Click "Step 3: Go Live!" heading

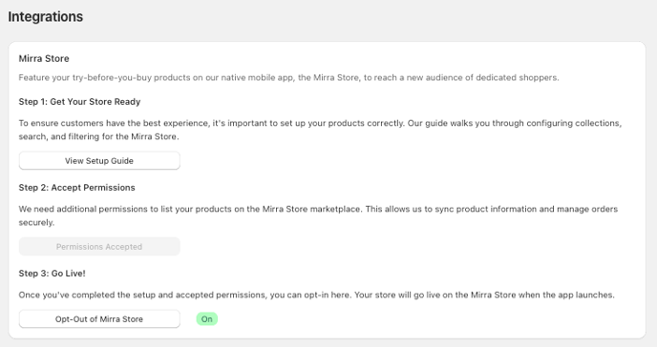pyautogui.click(x=52, y=274)
